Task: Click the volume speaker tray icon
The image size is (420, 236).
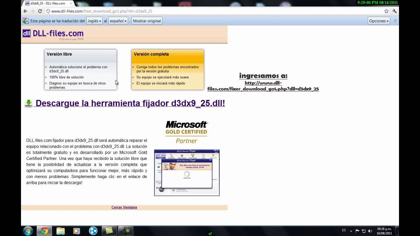Action: (x=370, y=231)
